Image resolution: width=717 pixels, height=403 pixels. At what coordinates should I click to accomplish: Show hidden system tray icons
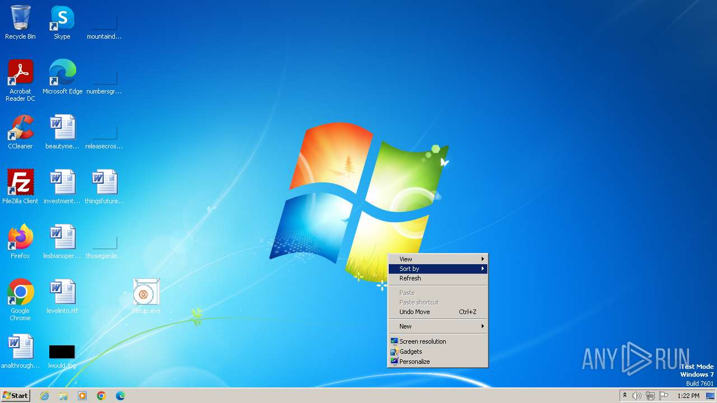(625, 396)
